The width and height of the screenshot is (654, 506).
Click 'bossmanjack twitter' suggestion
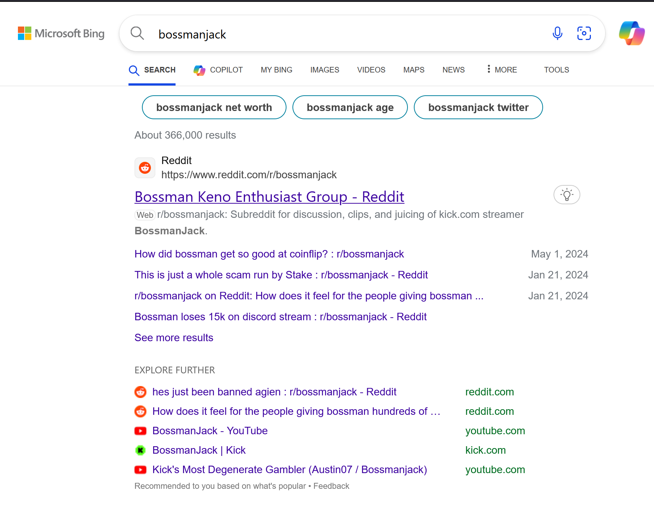(478, 107)
